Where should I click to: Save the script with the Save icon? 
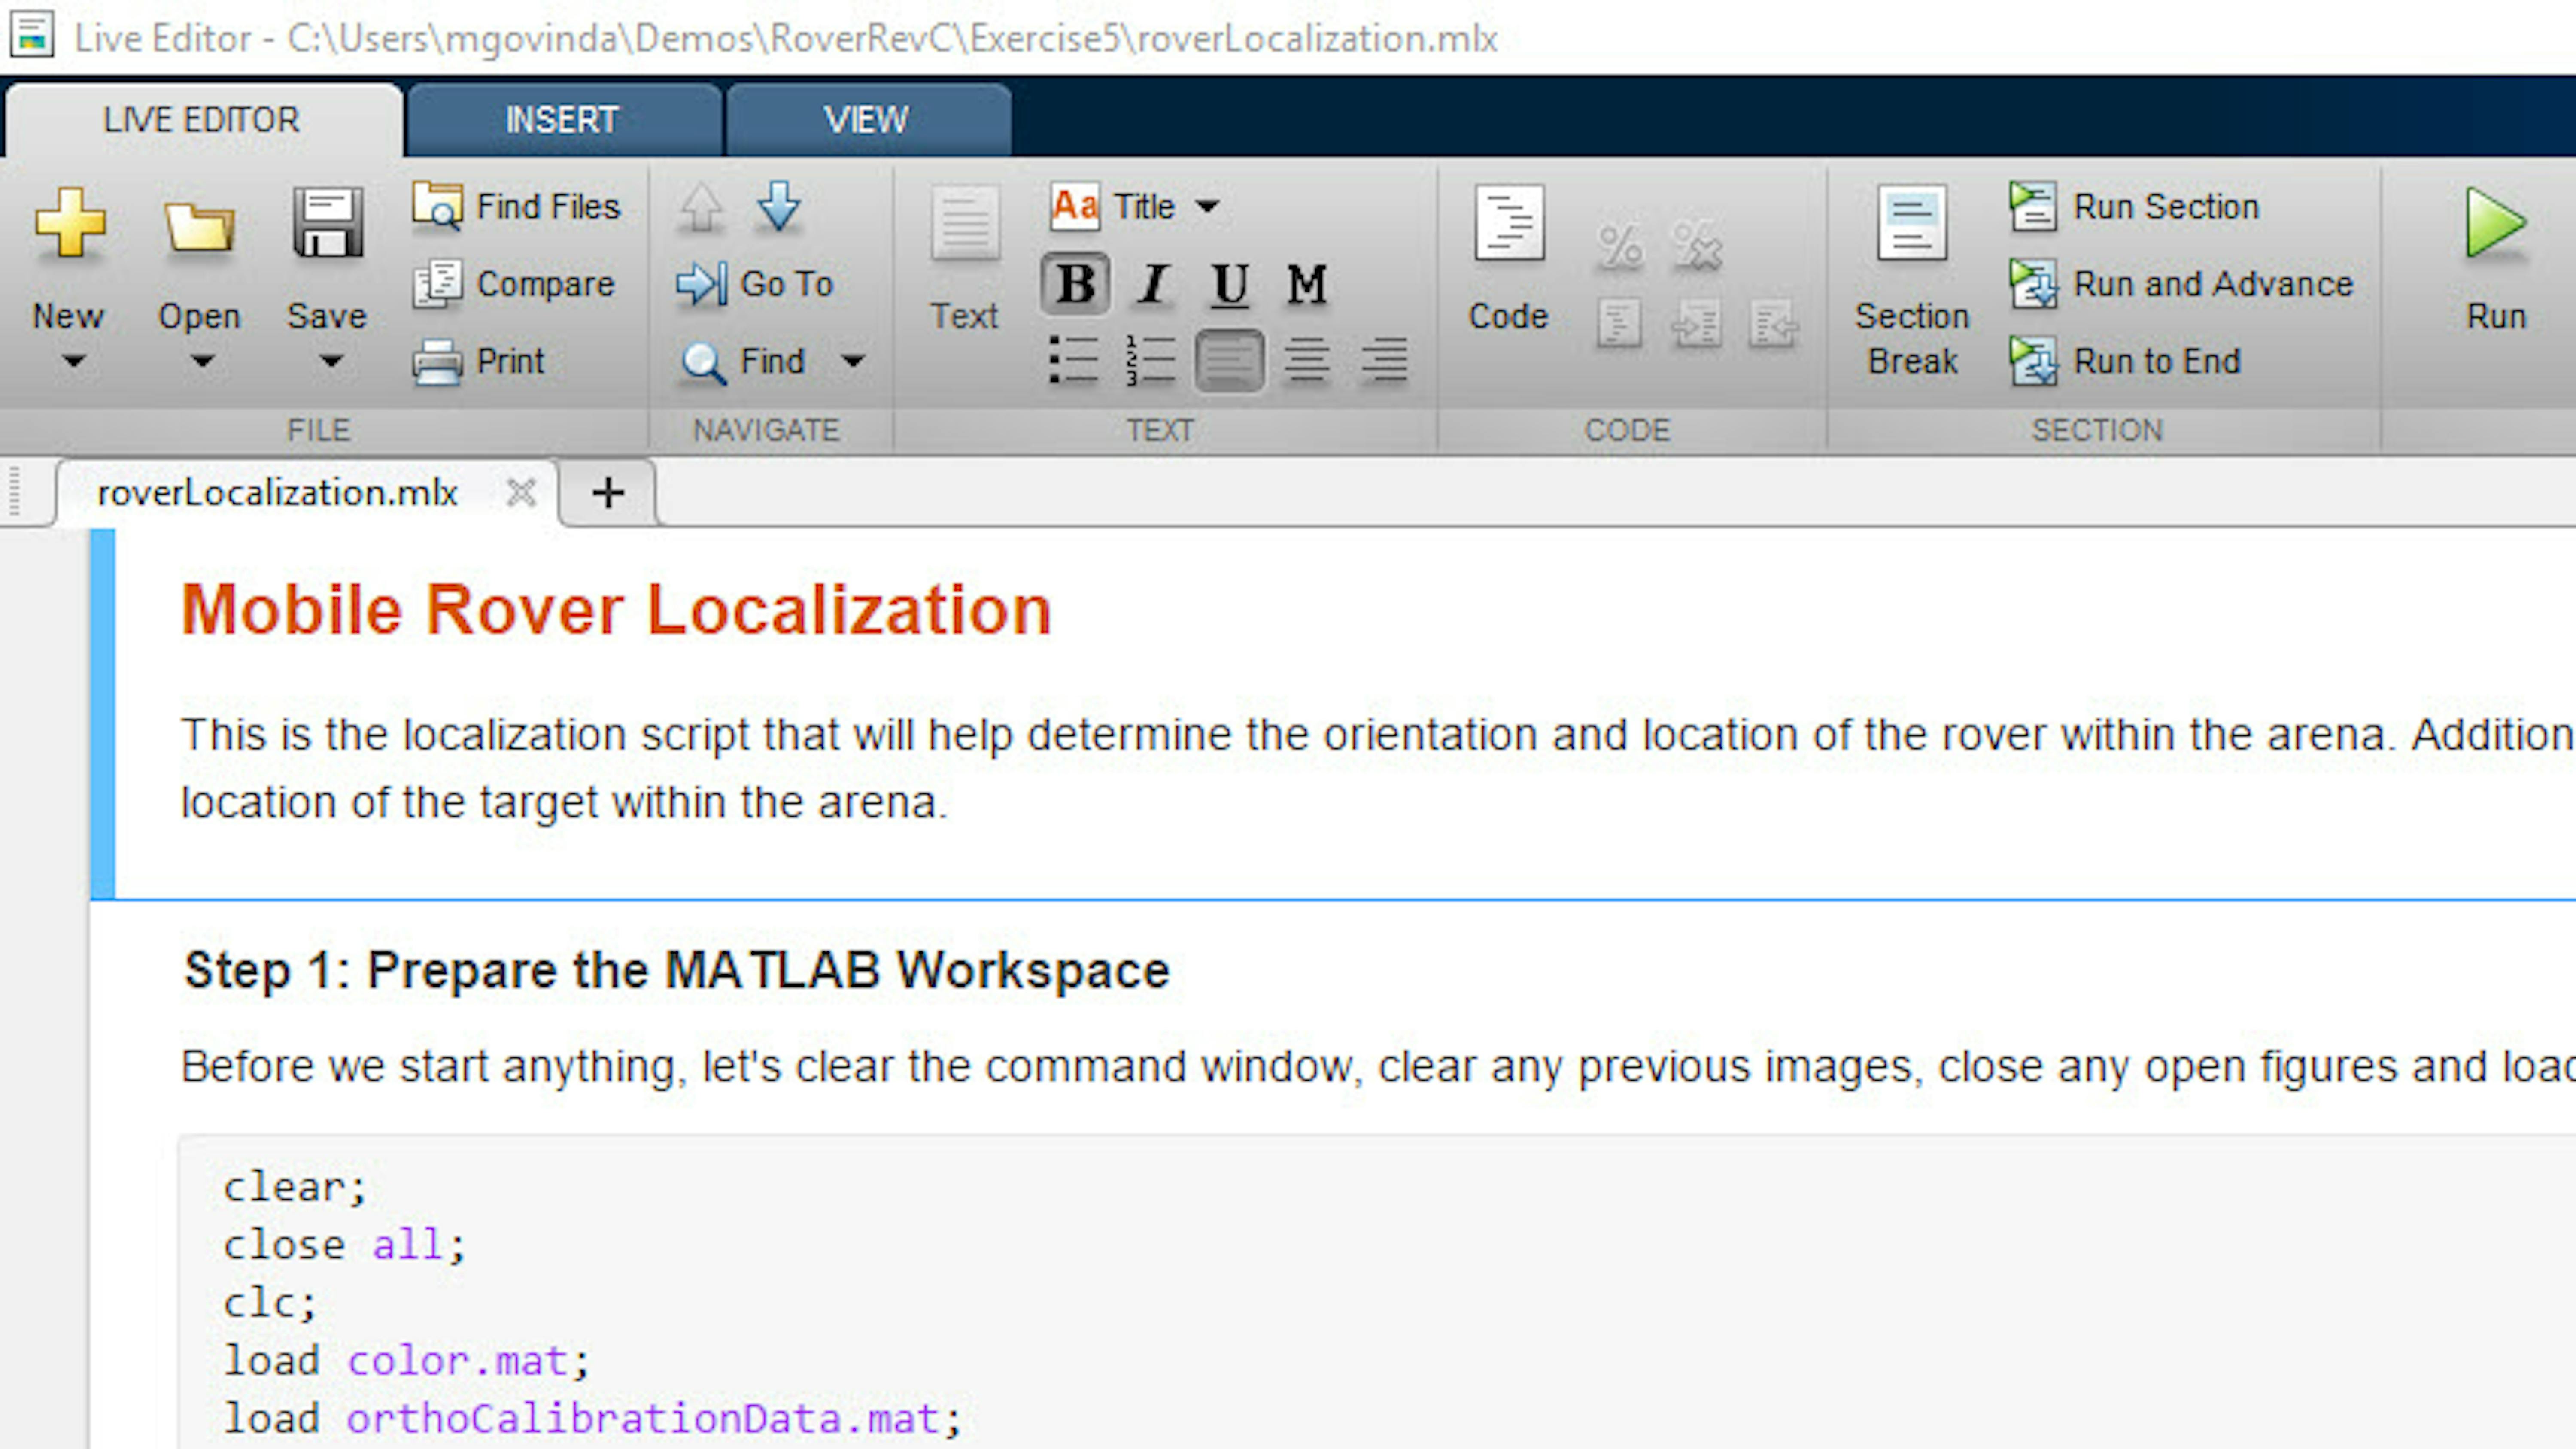[x=327, y=222]
